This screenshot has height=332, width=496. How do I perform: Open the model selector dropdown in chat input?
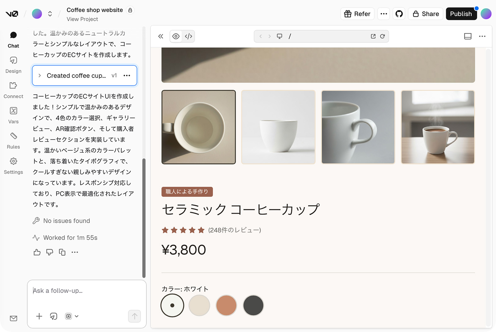72,316
